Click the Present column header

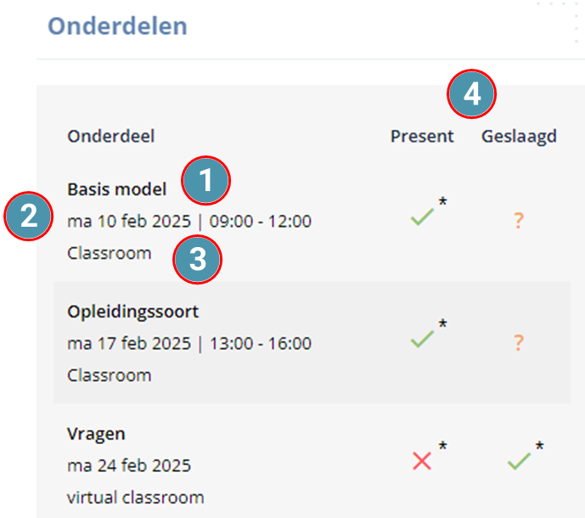tap(422, 136)
